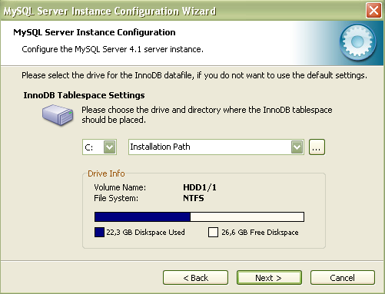This screenshot has height=294, width=385.
Task: Click the "26,6 GB Free Diskspace" label
Action: [x=260, y=233]
